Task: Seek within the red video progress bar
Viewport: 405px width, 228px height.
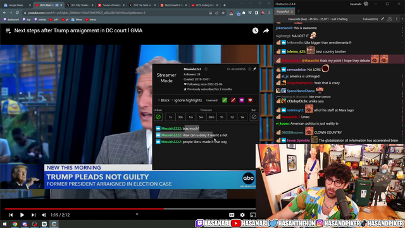Action: [84, 208]
